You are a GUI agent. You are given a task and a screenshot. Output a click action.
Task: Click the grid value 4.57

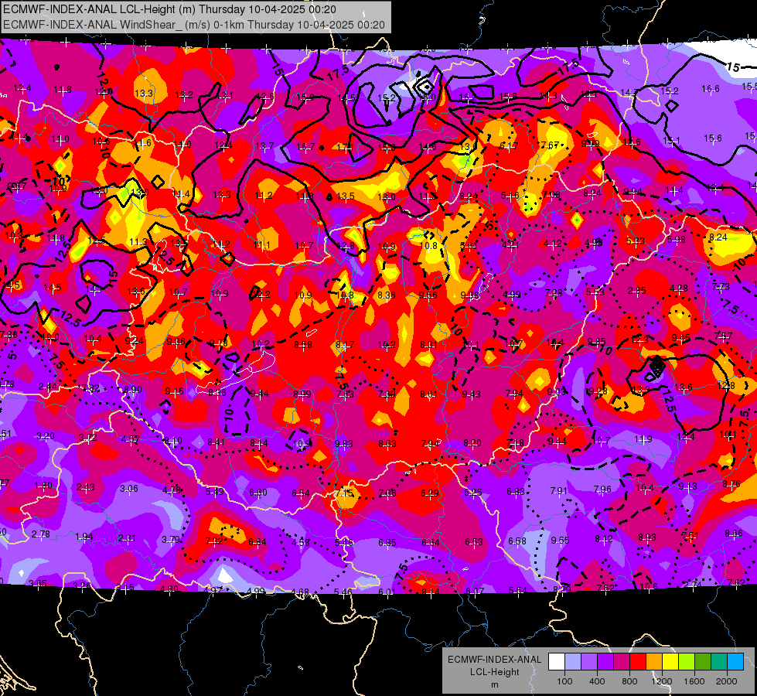pyautogui.click(x=131, y=439)
